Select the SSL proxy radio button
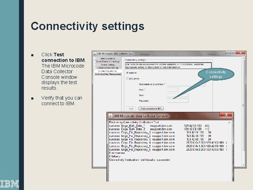This screenshot has width=253, height=190. tap(127, 78)
